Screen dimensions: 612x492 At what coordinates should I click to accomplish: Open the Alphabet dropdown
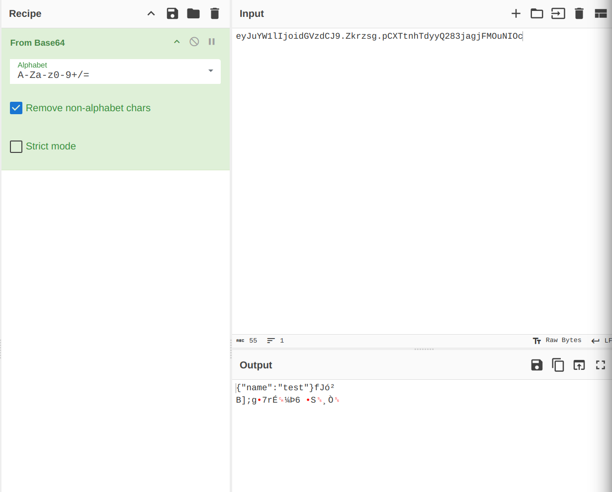click(211, 71)
